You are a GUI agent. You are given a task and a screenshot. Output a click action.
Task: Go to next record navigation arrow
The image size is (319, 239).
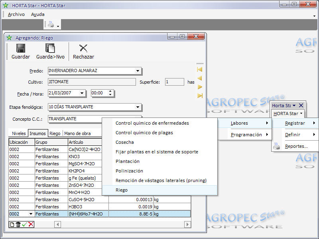[200, 87]
